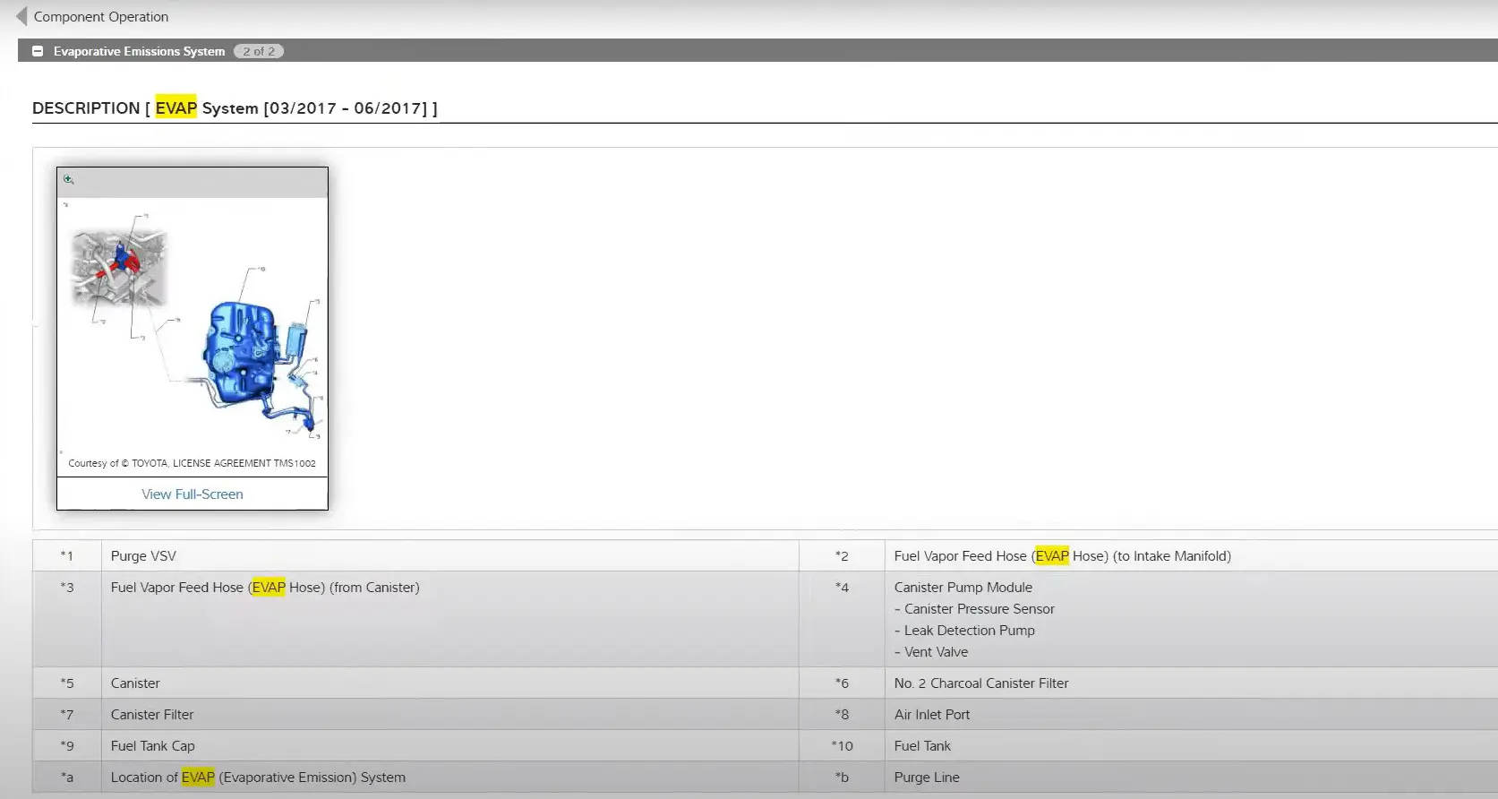Screen dimensions: 1498x799
Task: Select the Evaporative Emissions System header label
Action: [x=139, y=51]
